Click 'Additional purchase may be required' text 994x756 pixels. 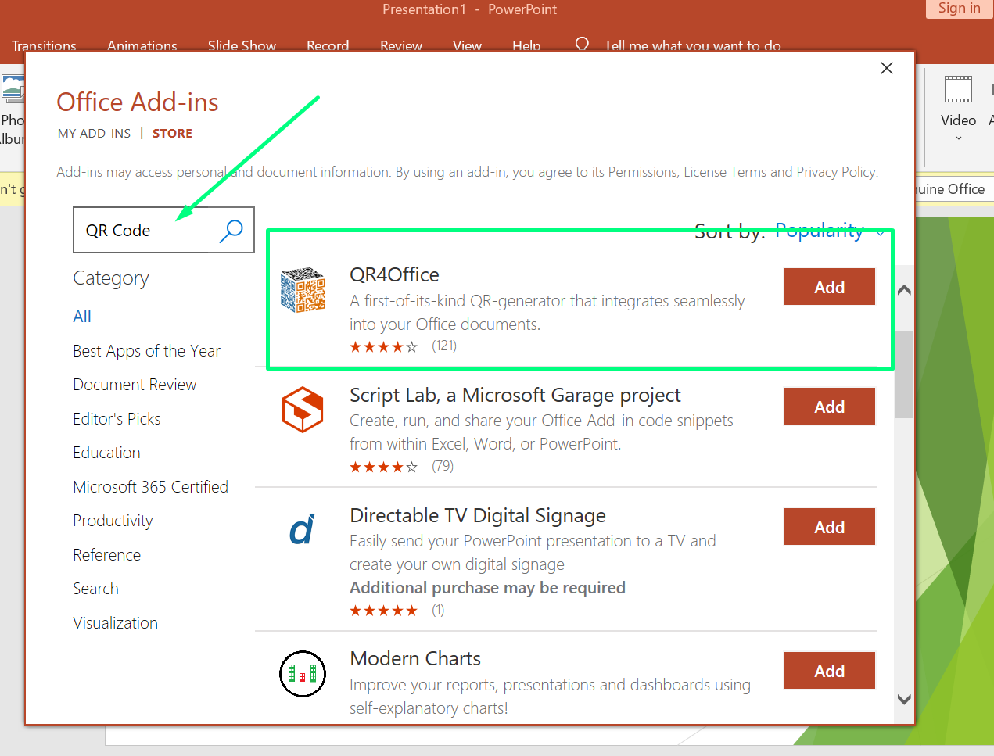tap(487, 588)
